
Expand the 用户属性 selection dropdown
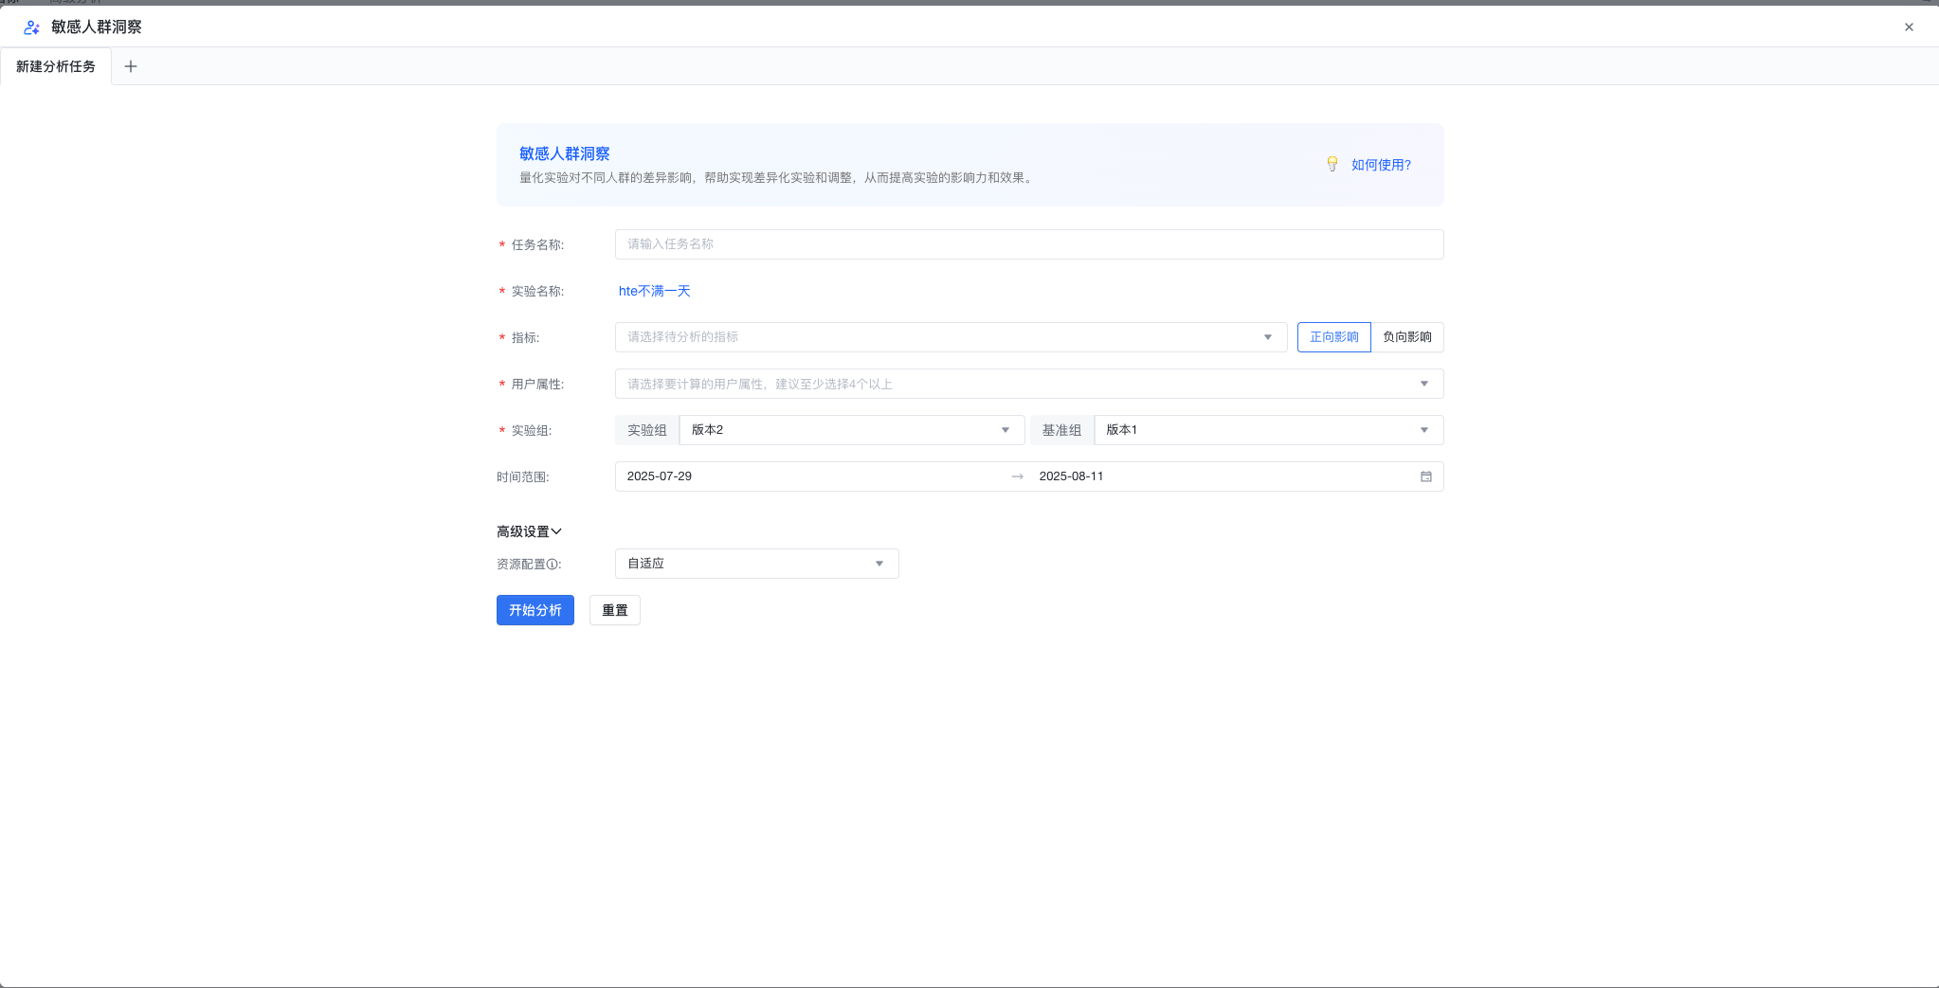click(x=1028, y=384)
